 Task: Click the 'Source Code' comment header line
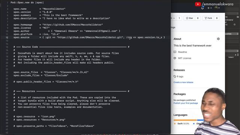(x=71, y=47)
